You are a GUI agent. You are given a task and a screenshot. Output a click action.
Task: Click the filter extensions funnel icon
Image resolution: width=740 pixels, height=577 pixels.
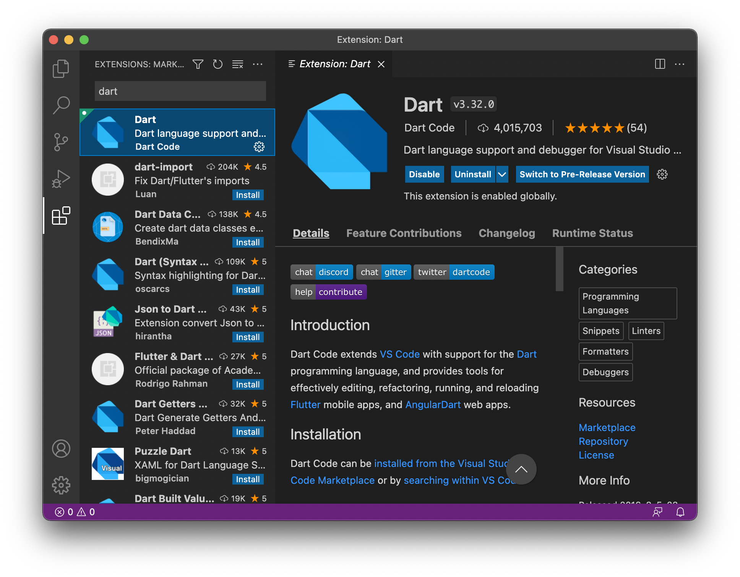pos(198,64)
